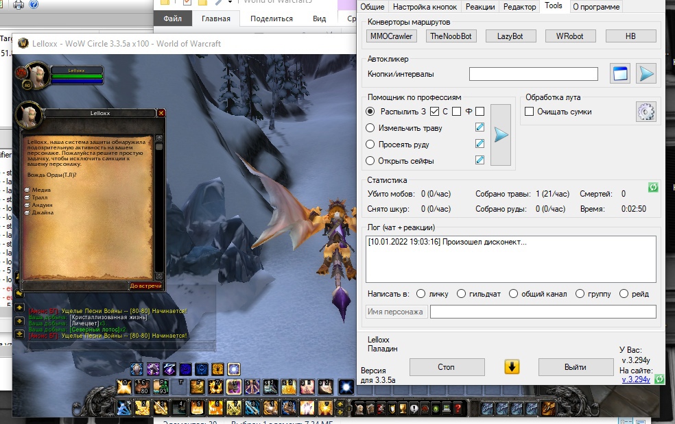675x424 pixels.
Task: Open the Настройка кнопок tab
Action: coord(425,7)
